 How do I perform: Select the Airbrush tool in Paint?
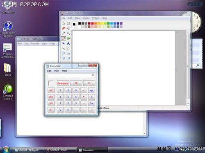click(x=63, y=43)
